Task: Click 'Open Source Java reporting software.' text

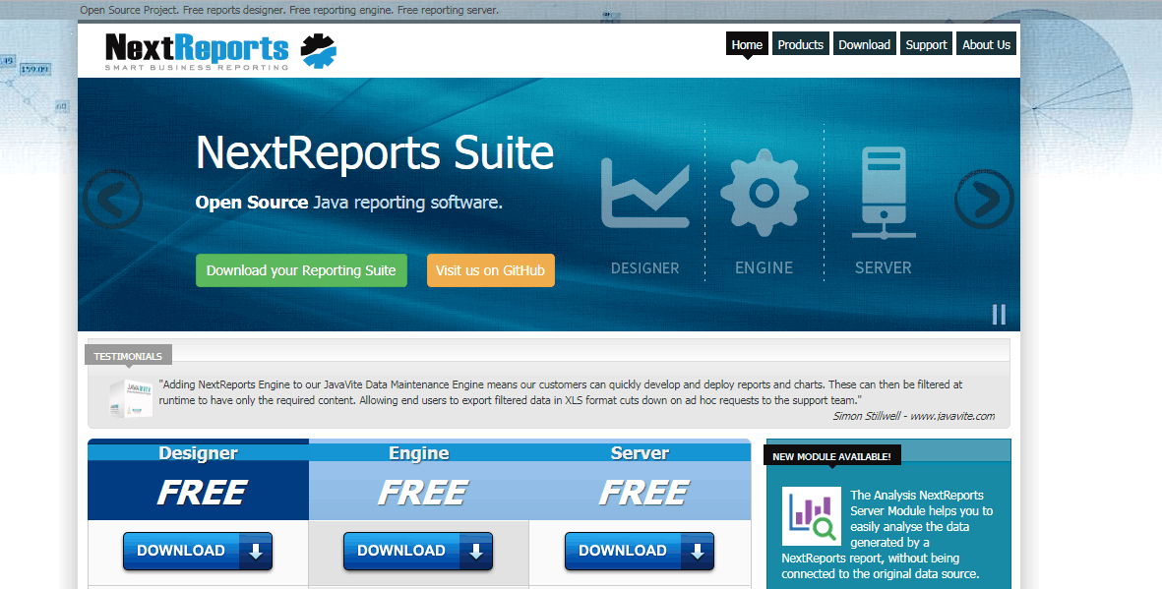Action: click(x=349, y=203)
